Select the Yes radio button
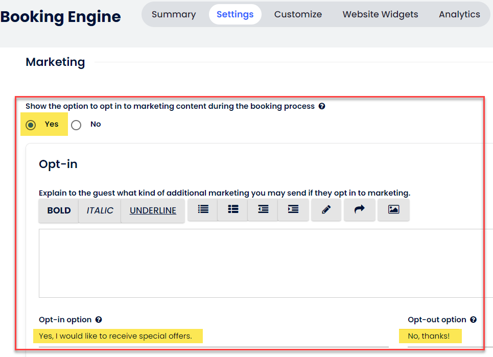The height and width of the screenshot is (357, 493). pyautogui.click(x=31, y=125)
